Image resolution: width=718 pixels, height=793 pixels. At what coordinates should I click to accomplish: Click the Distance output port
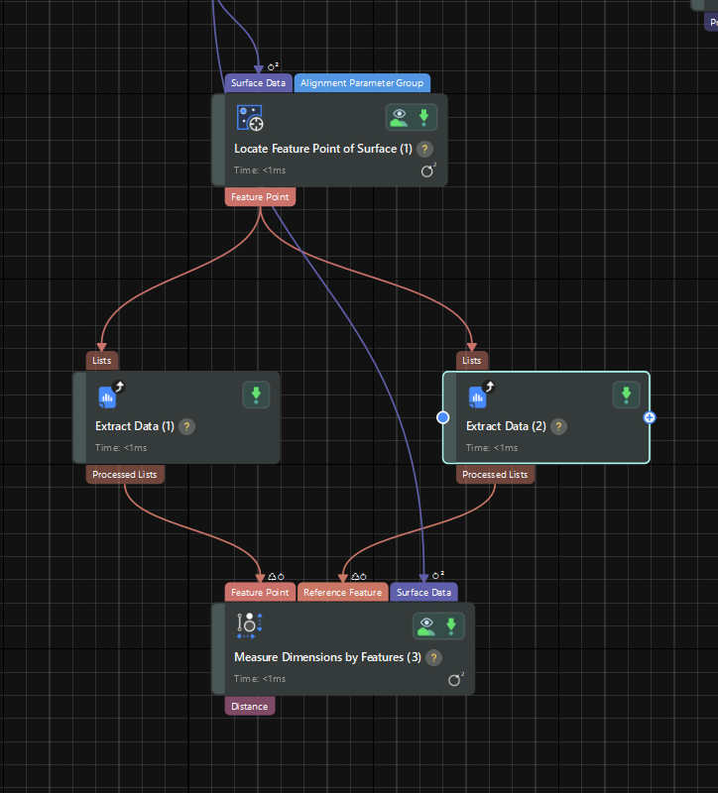point(249,707)
